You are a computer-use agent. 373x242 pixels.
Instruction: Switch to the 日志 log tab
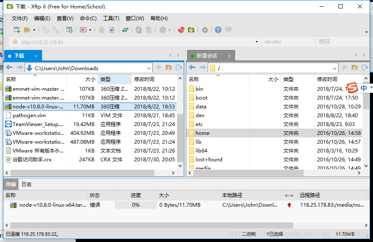click(26, 184)
